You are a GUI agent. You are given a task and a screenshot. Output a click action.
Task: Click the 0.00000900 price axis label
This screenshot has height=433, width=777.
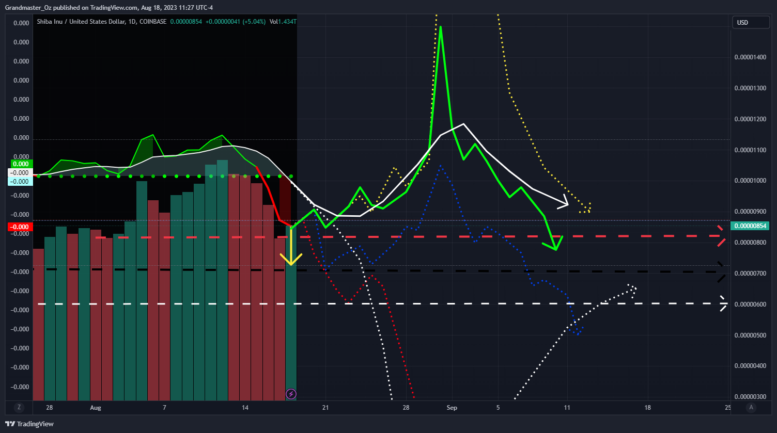point(750,212)
